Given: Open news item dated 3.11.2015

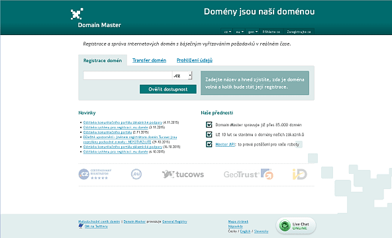Looking at the screenshot, I should (x=115, y=127).
